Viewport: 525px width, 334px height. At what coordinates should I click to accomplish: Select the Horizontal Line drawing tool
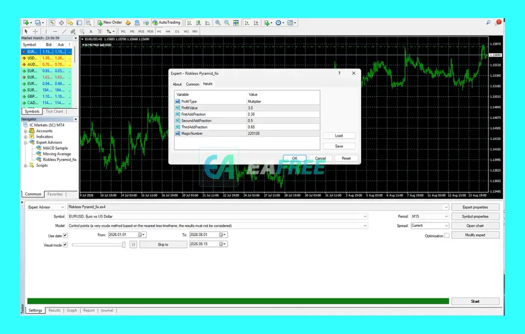[x=55, y=31]
